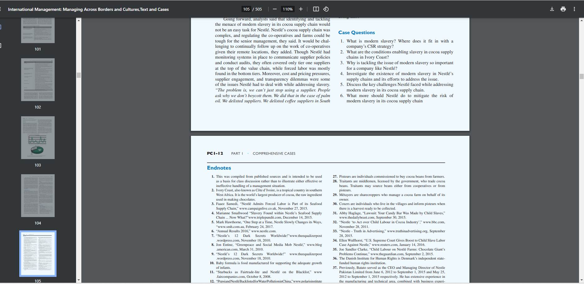Rotate page counterclockwise icon

pos(326,9)
